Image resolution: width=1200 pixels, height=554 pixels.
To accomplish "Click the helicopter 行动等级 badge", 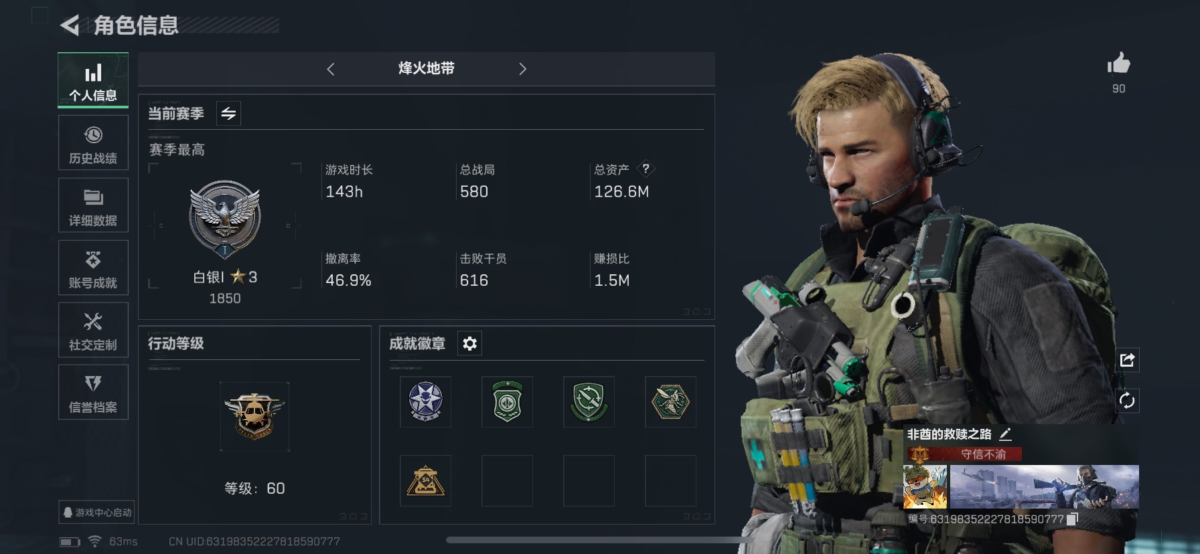I will coord(254,416).
